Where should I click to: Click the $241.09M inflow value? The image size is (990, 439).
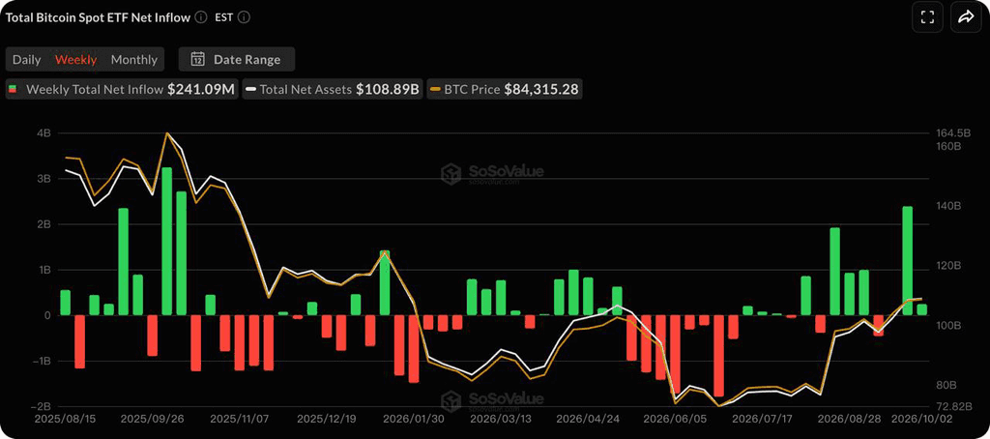pos(201,90)
